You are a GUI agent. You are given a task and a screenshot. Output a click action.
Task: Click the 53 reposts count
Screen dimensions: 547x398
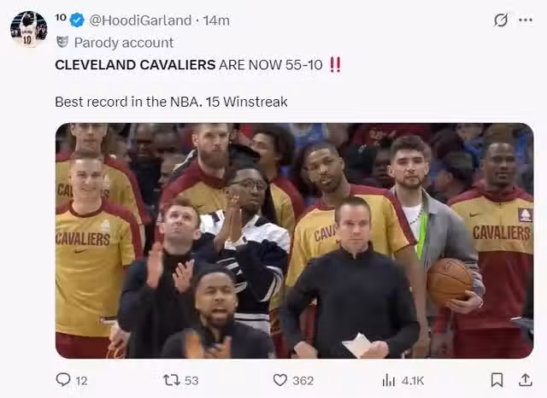pos(191,381)
